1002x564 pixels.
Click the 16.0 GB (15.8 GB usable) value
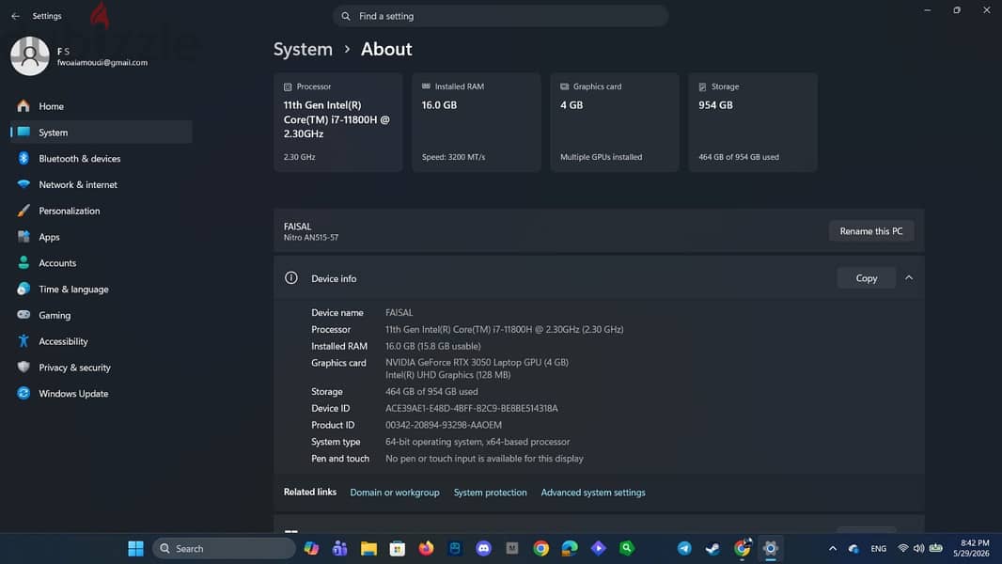432,346
